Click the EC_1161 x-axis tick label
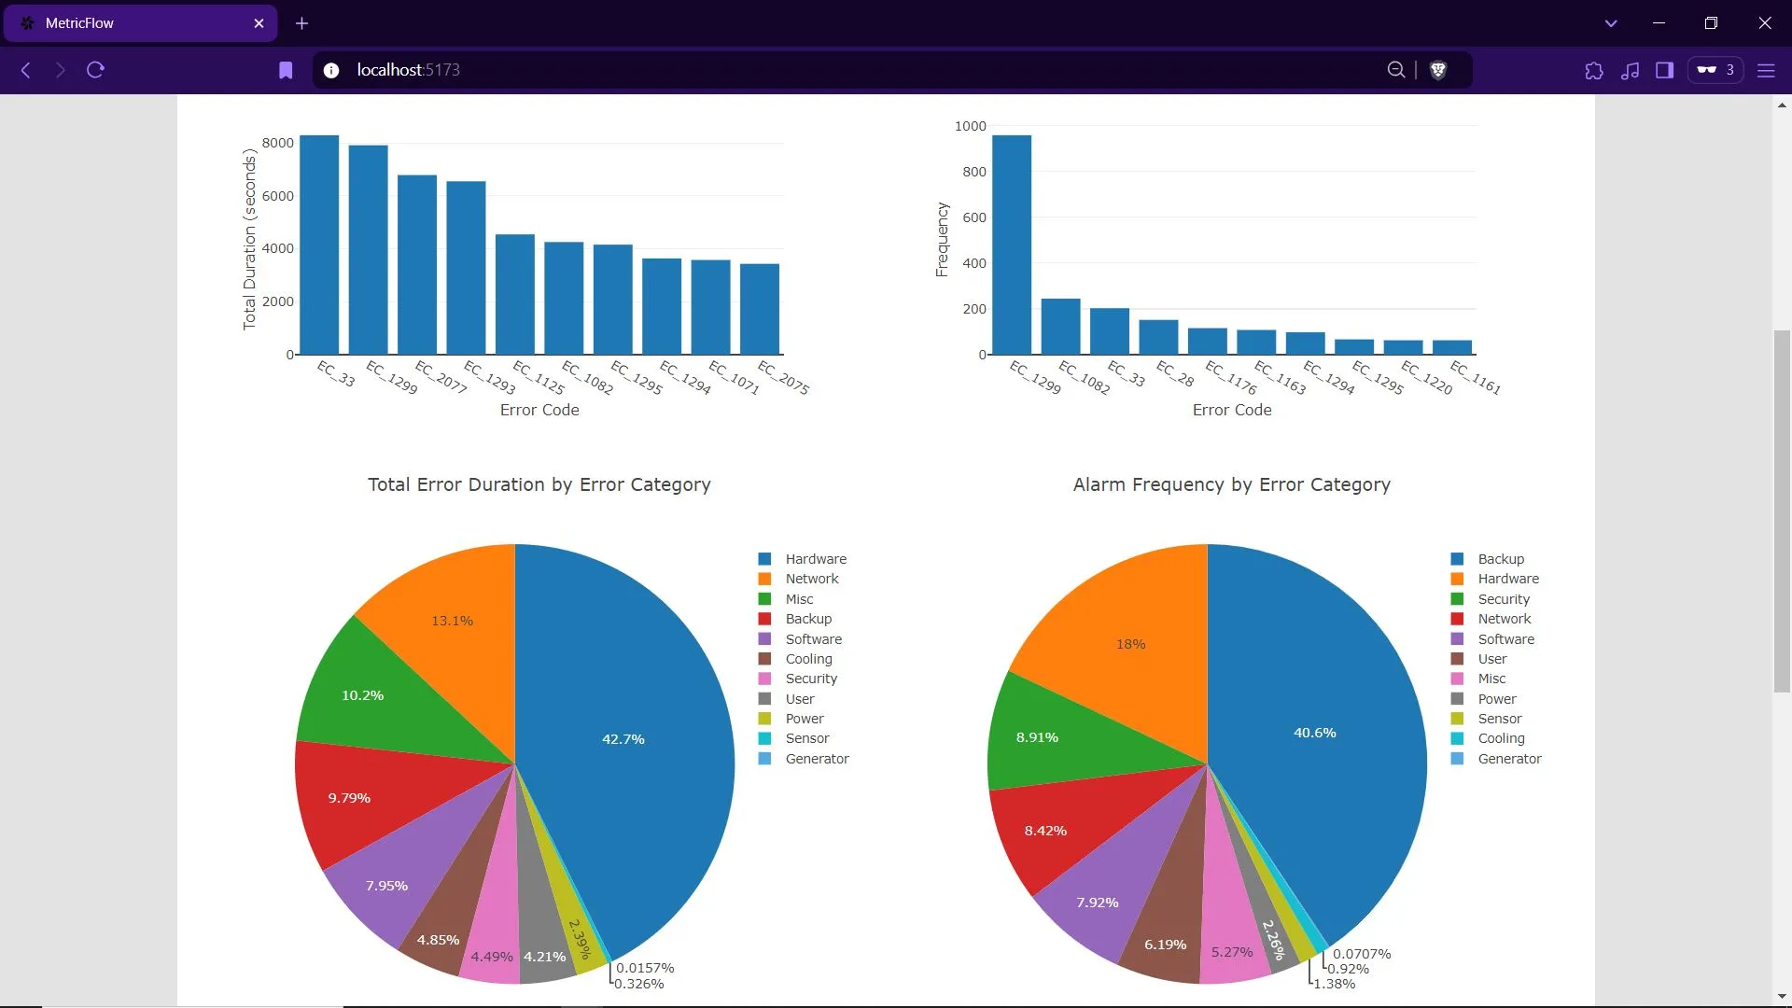1792x1008 pixels. pyautogui.click(x=1476, y=377)
